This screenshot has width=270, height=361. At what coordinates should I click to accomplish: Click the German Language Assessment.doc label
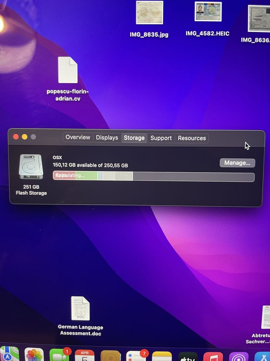click(x=81, y=330)
